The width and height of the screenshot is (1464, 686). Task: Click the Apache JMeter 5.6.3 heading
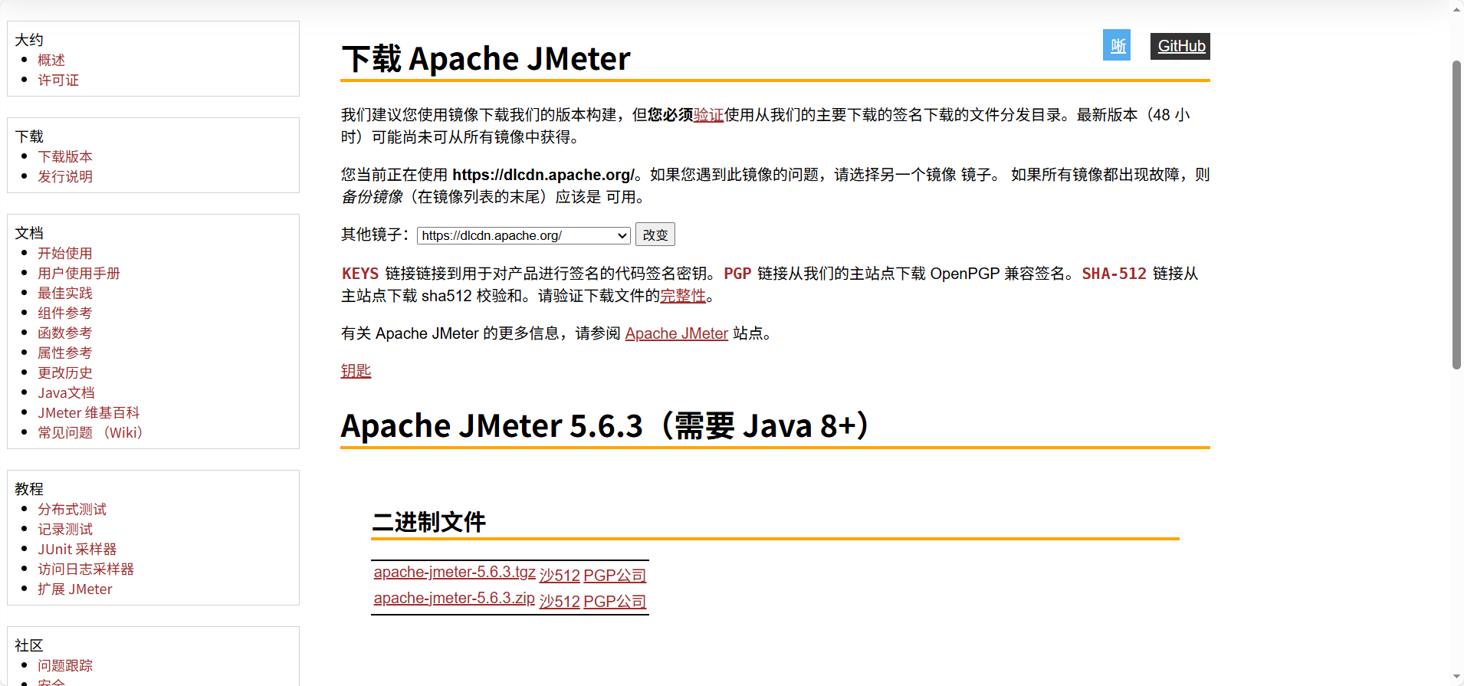point(606,425)
